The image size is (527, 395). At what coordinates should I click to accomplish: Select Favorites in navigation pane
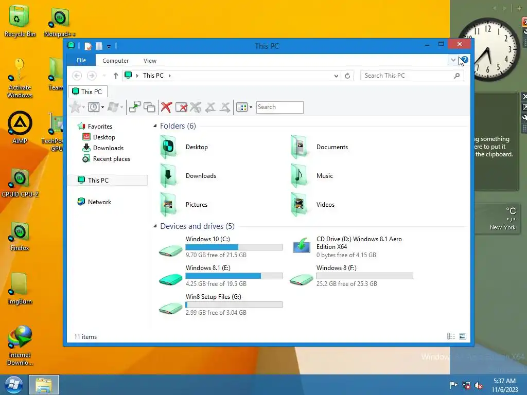(x=95, y=127)
